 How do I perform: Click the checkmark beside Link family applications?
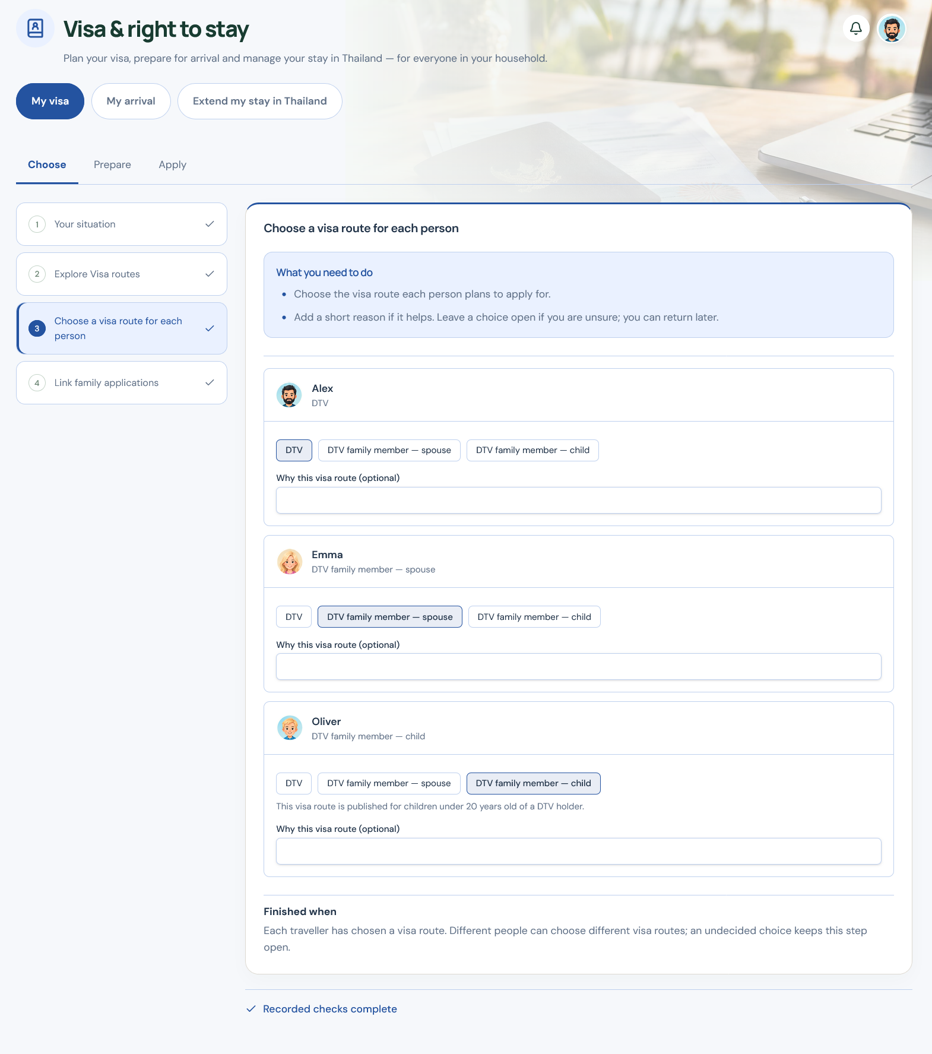point(210,382)
